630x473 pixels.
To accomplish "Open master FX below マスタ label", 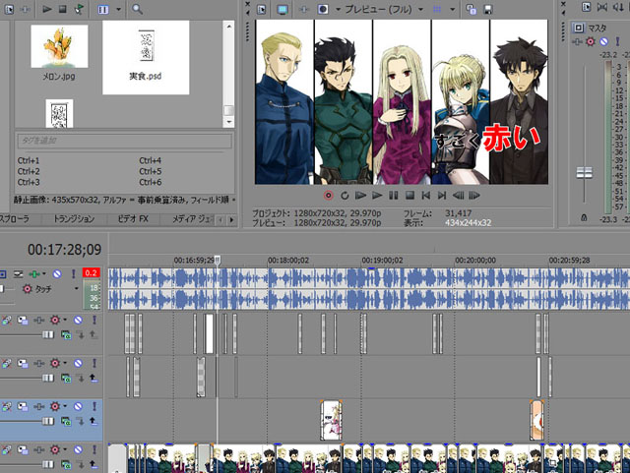I will point(577,41).
